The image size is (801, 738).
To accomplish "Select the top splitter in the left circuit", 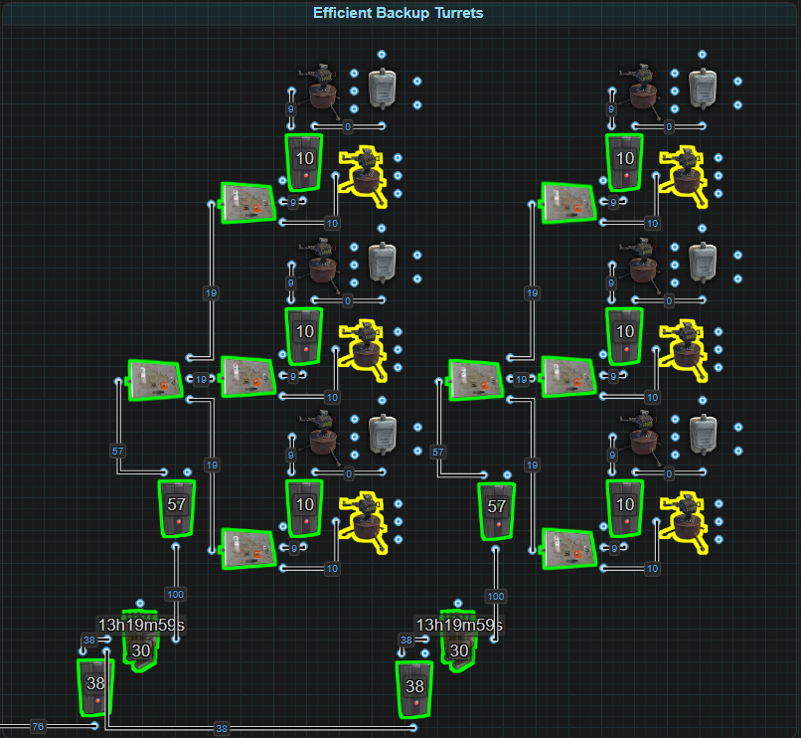I will (x=248, y=203).
